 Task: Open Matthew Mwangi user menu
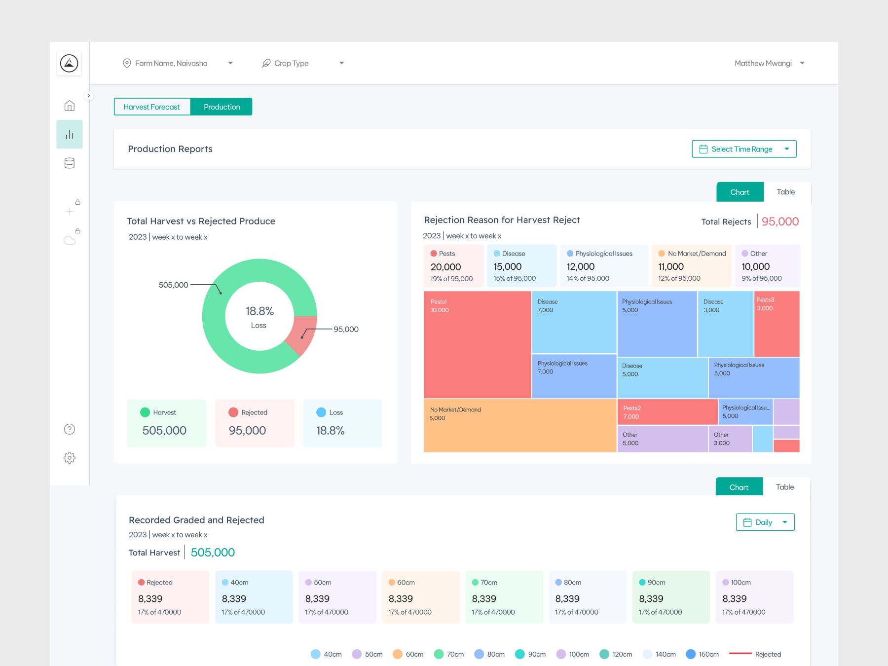(x=769, y=63)
